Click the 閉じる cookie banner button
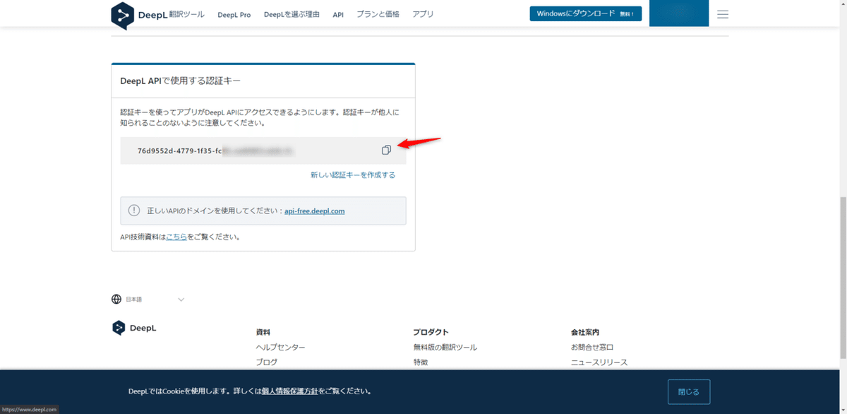The width and height of the screenshot is (847, 414). tap(688, 391)
